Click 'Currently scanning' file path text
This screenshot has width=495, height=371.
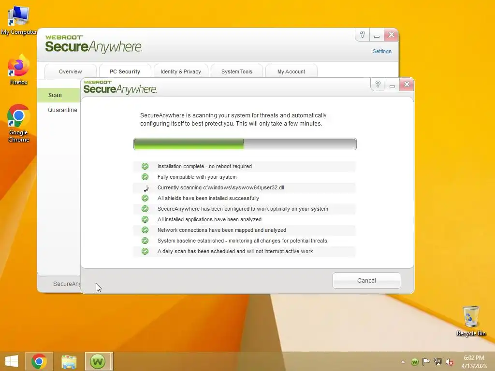click(x=220, y=188)
